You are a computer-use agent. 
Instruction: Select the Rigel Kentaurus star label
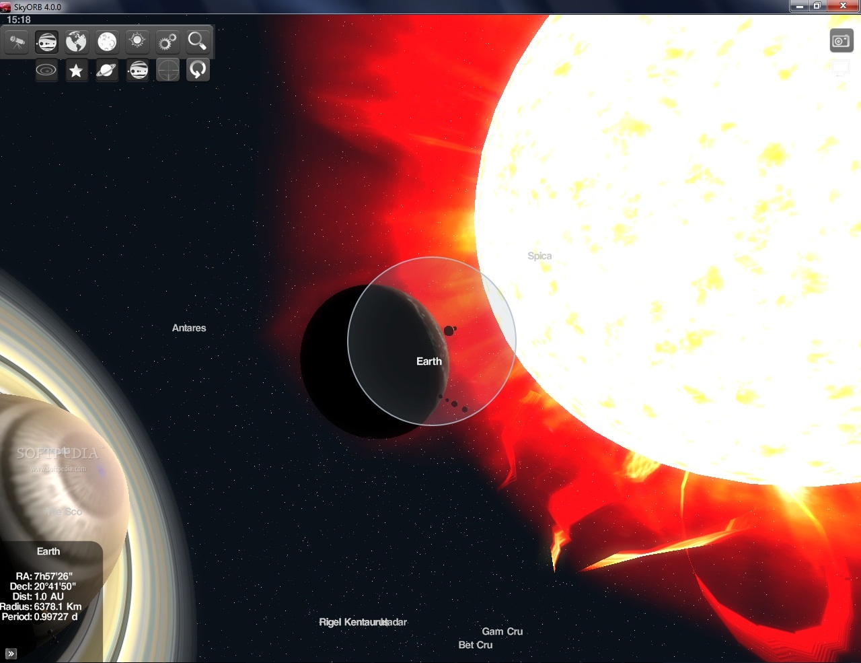pos(353,622)
